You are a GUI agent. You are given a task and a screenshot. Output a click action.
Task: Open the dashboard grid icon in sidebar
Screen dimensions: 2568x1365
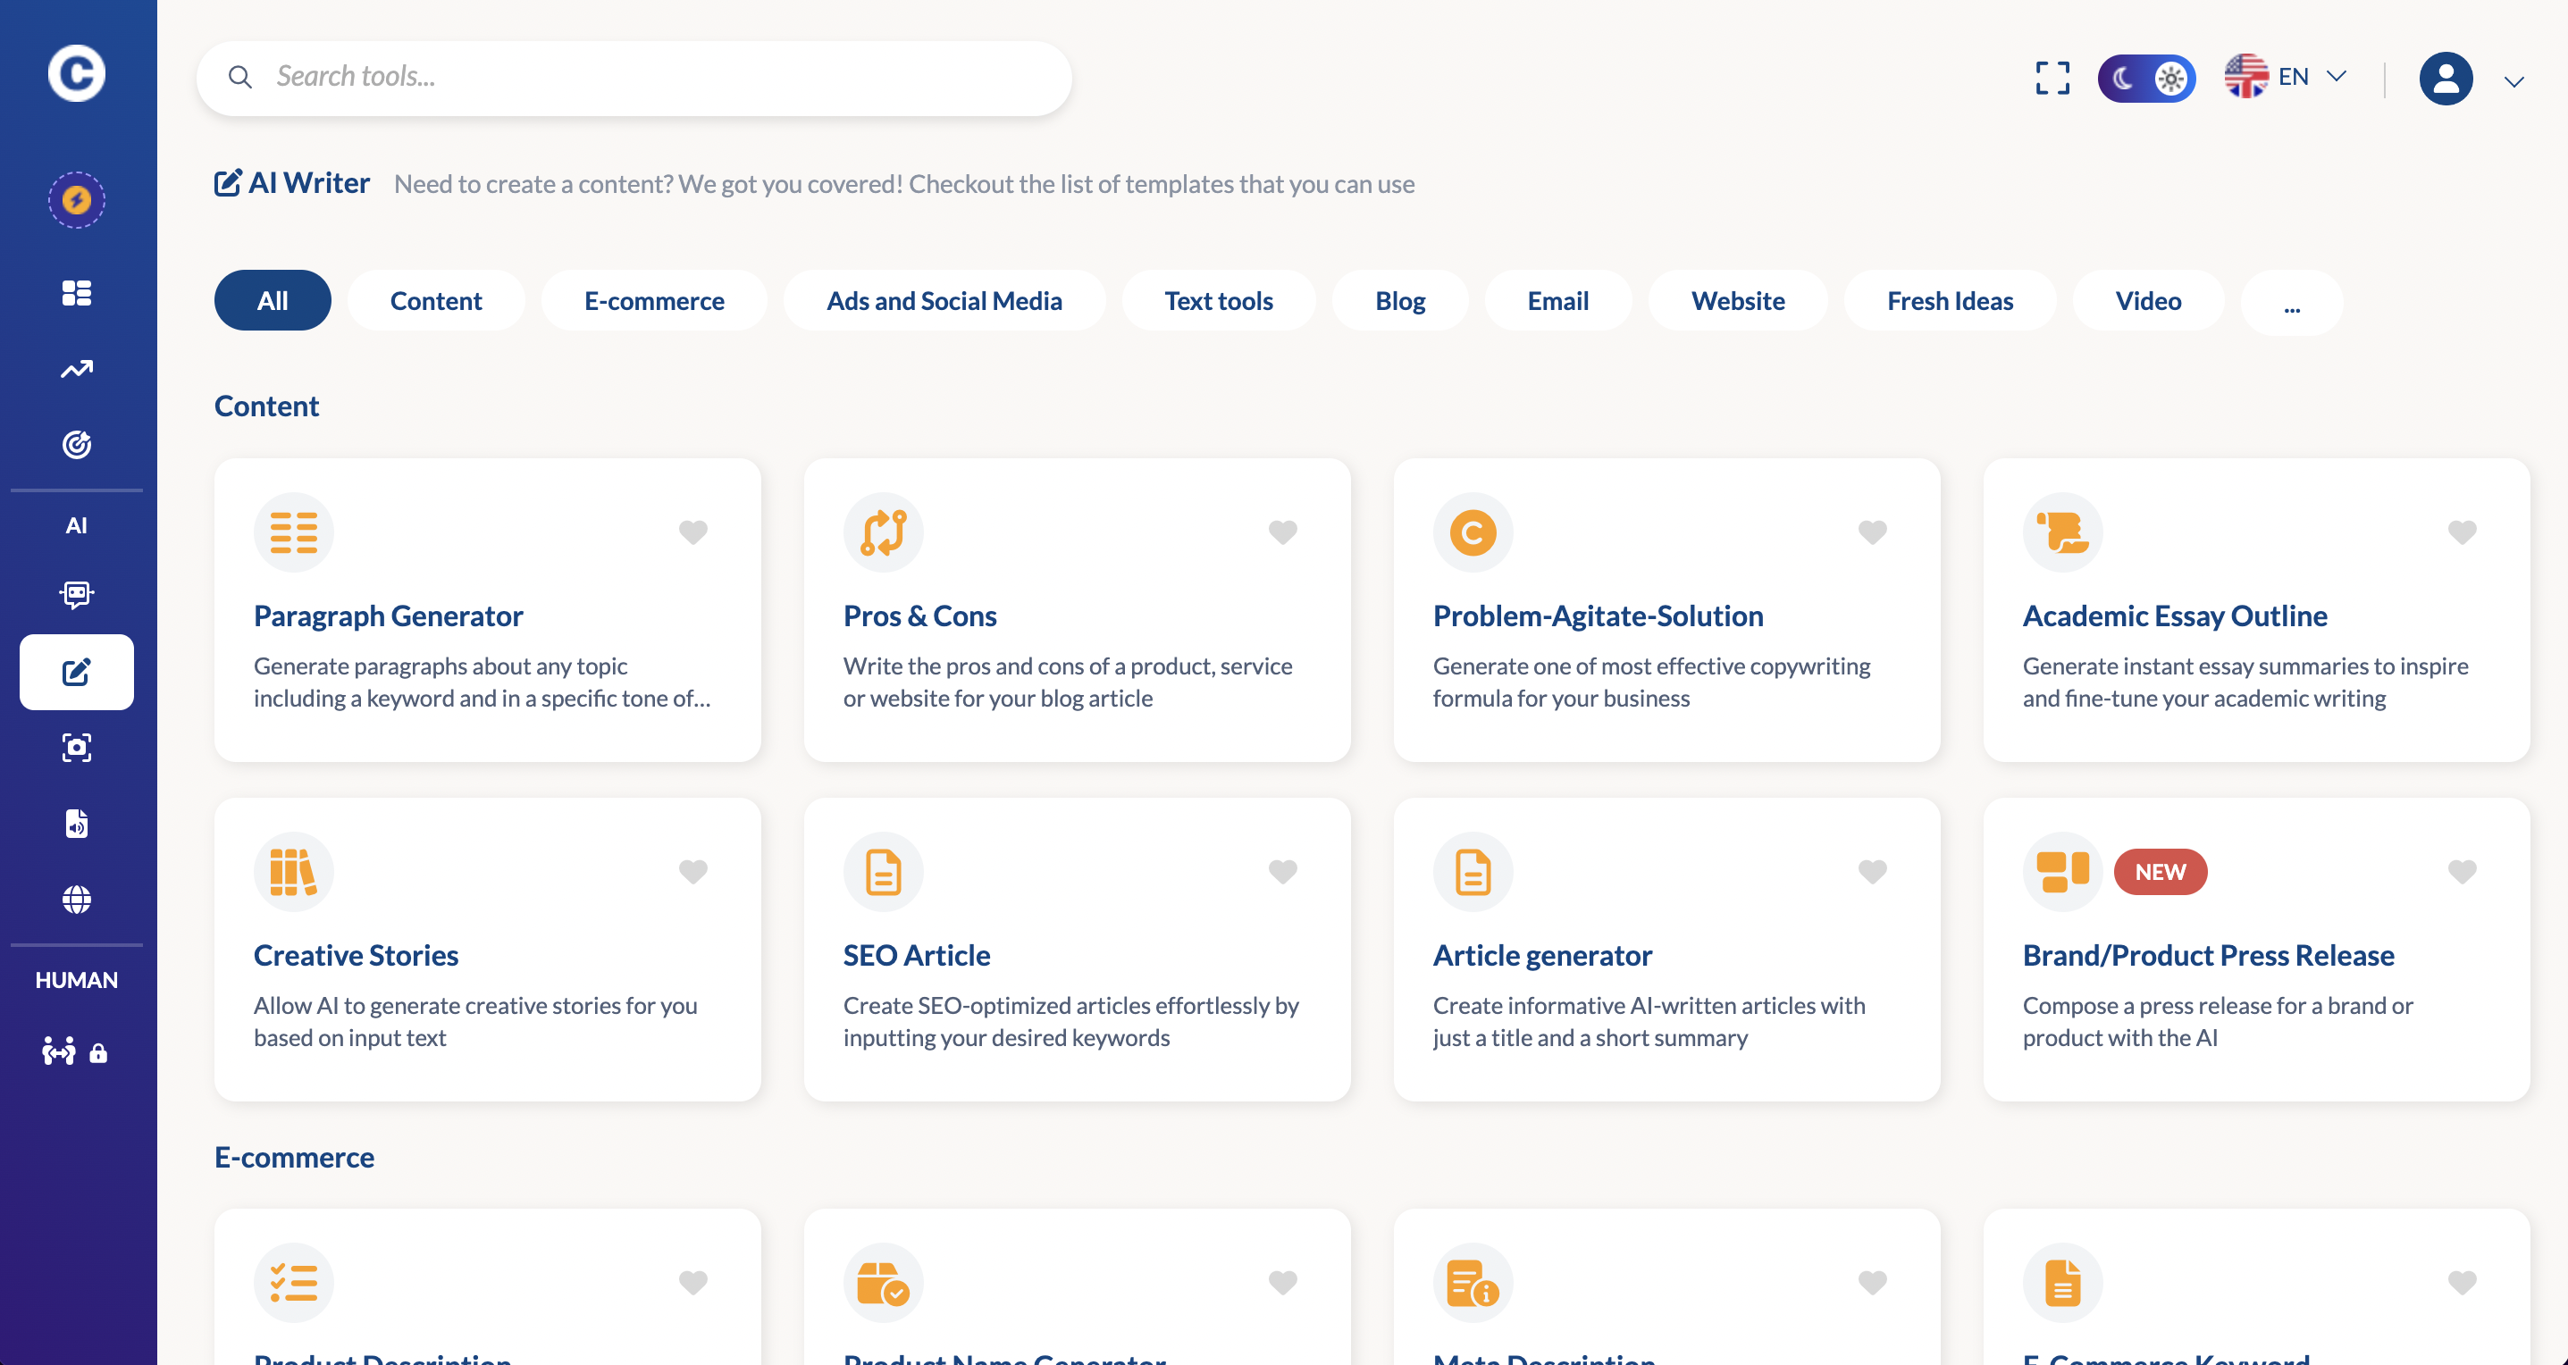coord(77,293)
